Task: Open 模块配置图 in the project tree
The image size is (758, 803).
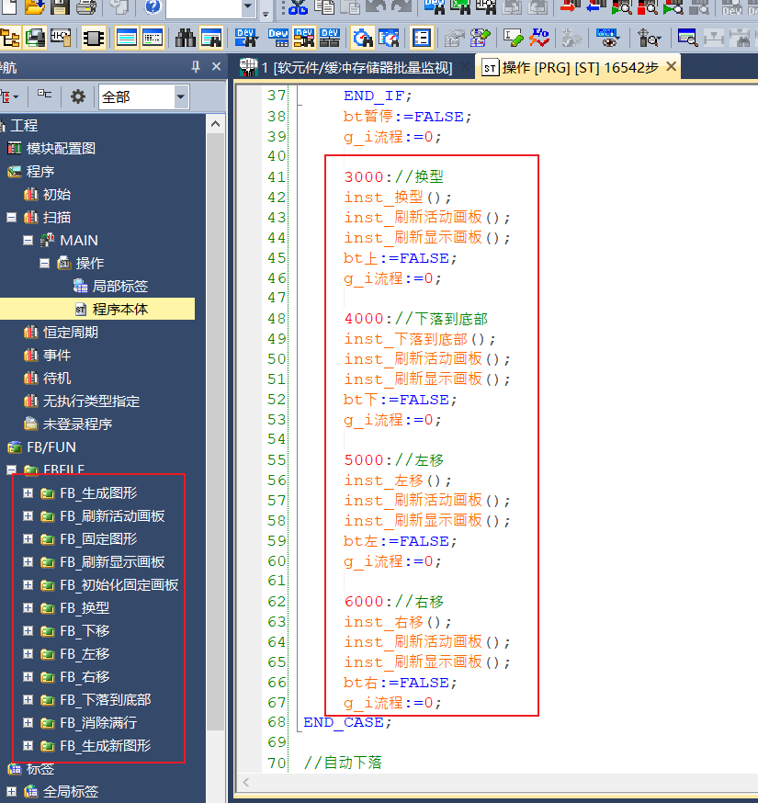Action: pos(61,148)
